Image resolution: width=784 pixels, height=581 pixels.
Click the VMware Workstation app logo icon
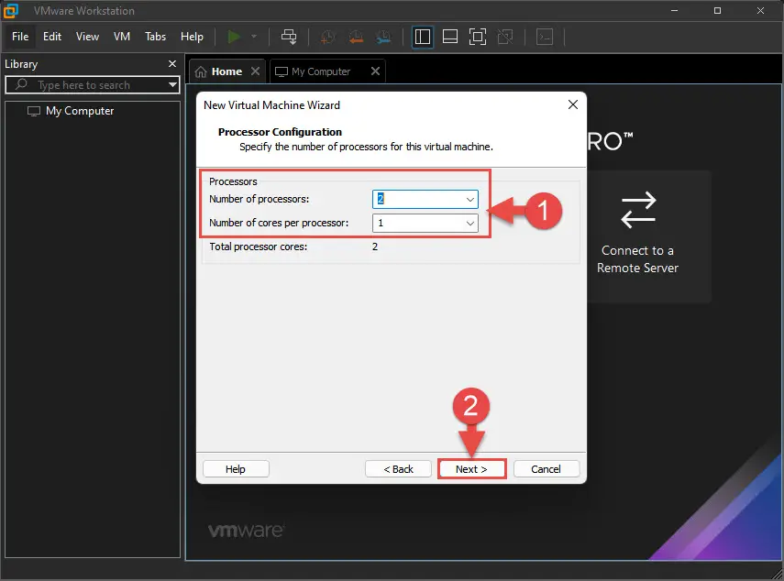pos(10,10)
